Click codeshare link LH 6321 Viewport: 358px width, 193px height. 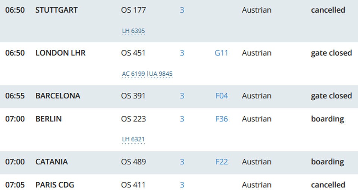click(x=133, y=140)
